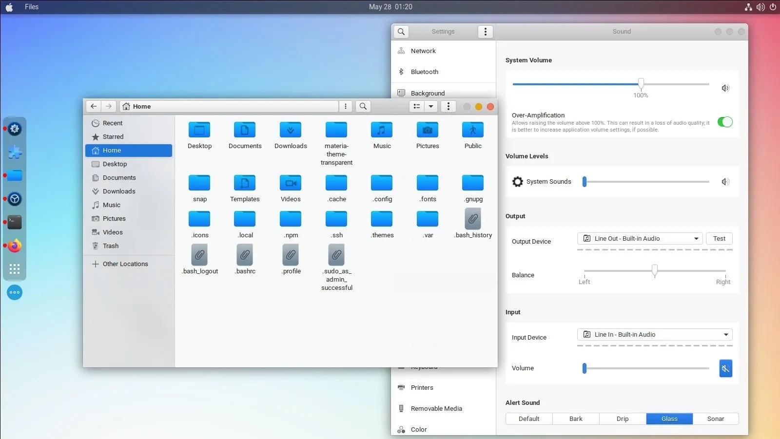This screenshot has height=439, width=780.
Task: Open the app grid icon in the dock
Action: [15, 268]
